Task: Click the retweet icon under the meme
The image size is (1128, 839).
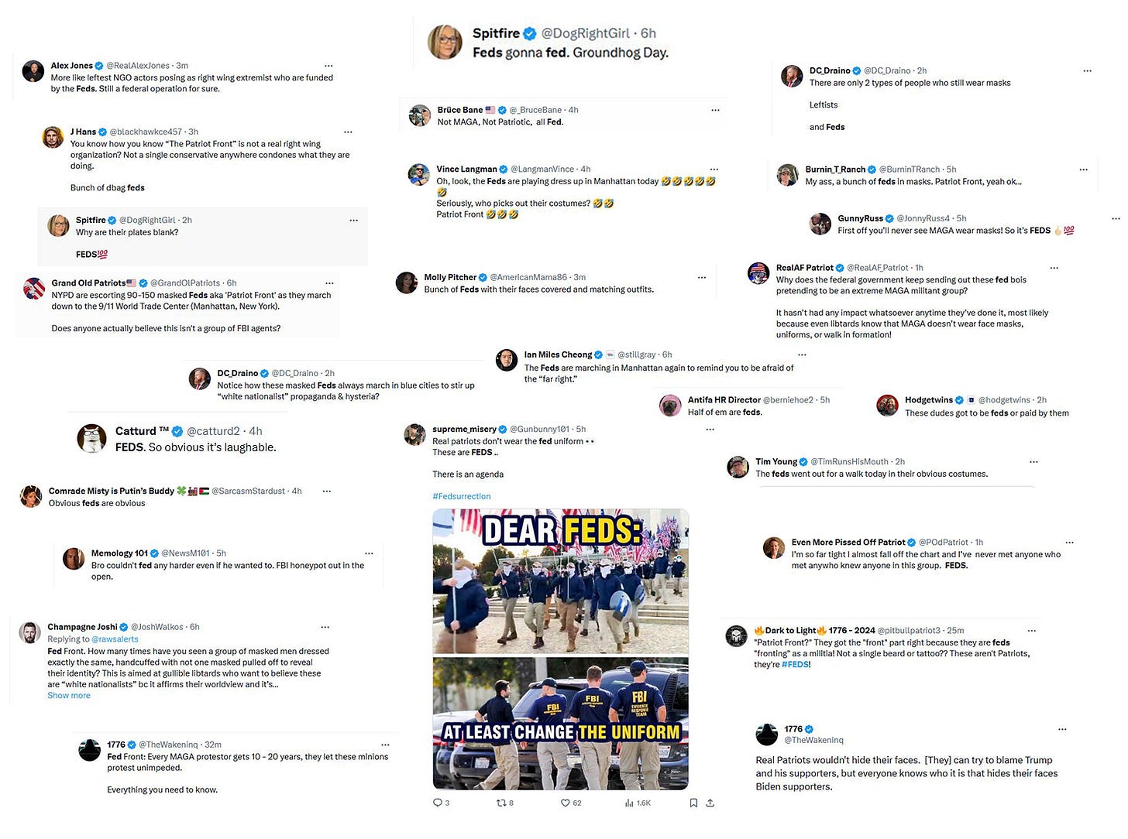Action: tap(501, 803)
